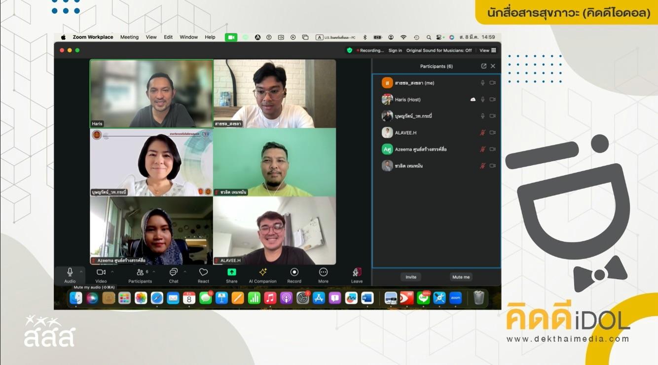The image size is (658, 365).
Task: Click the Invite button
Action: pyautogui.click(x=411, y=277)
